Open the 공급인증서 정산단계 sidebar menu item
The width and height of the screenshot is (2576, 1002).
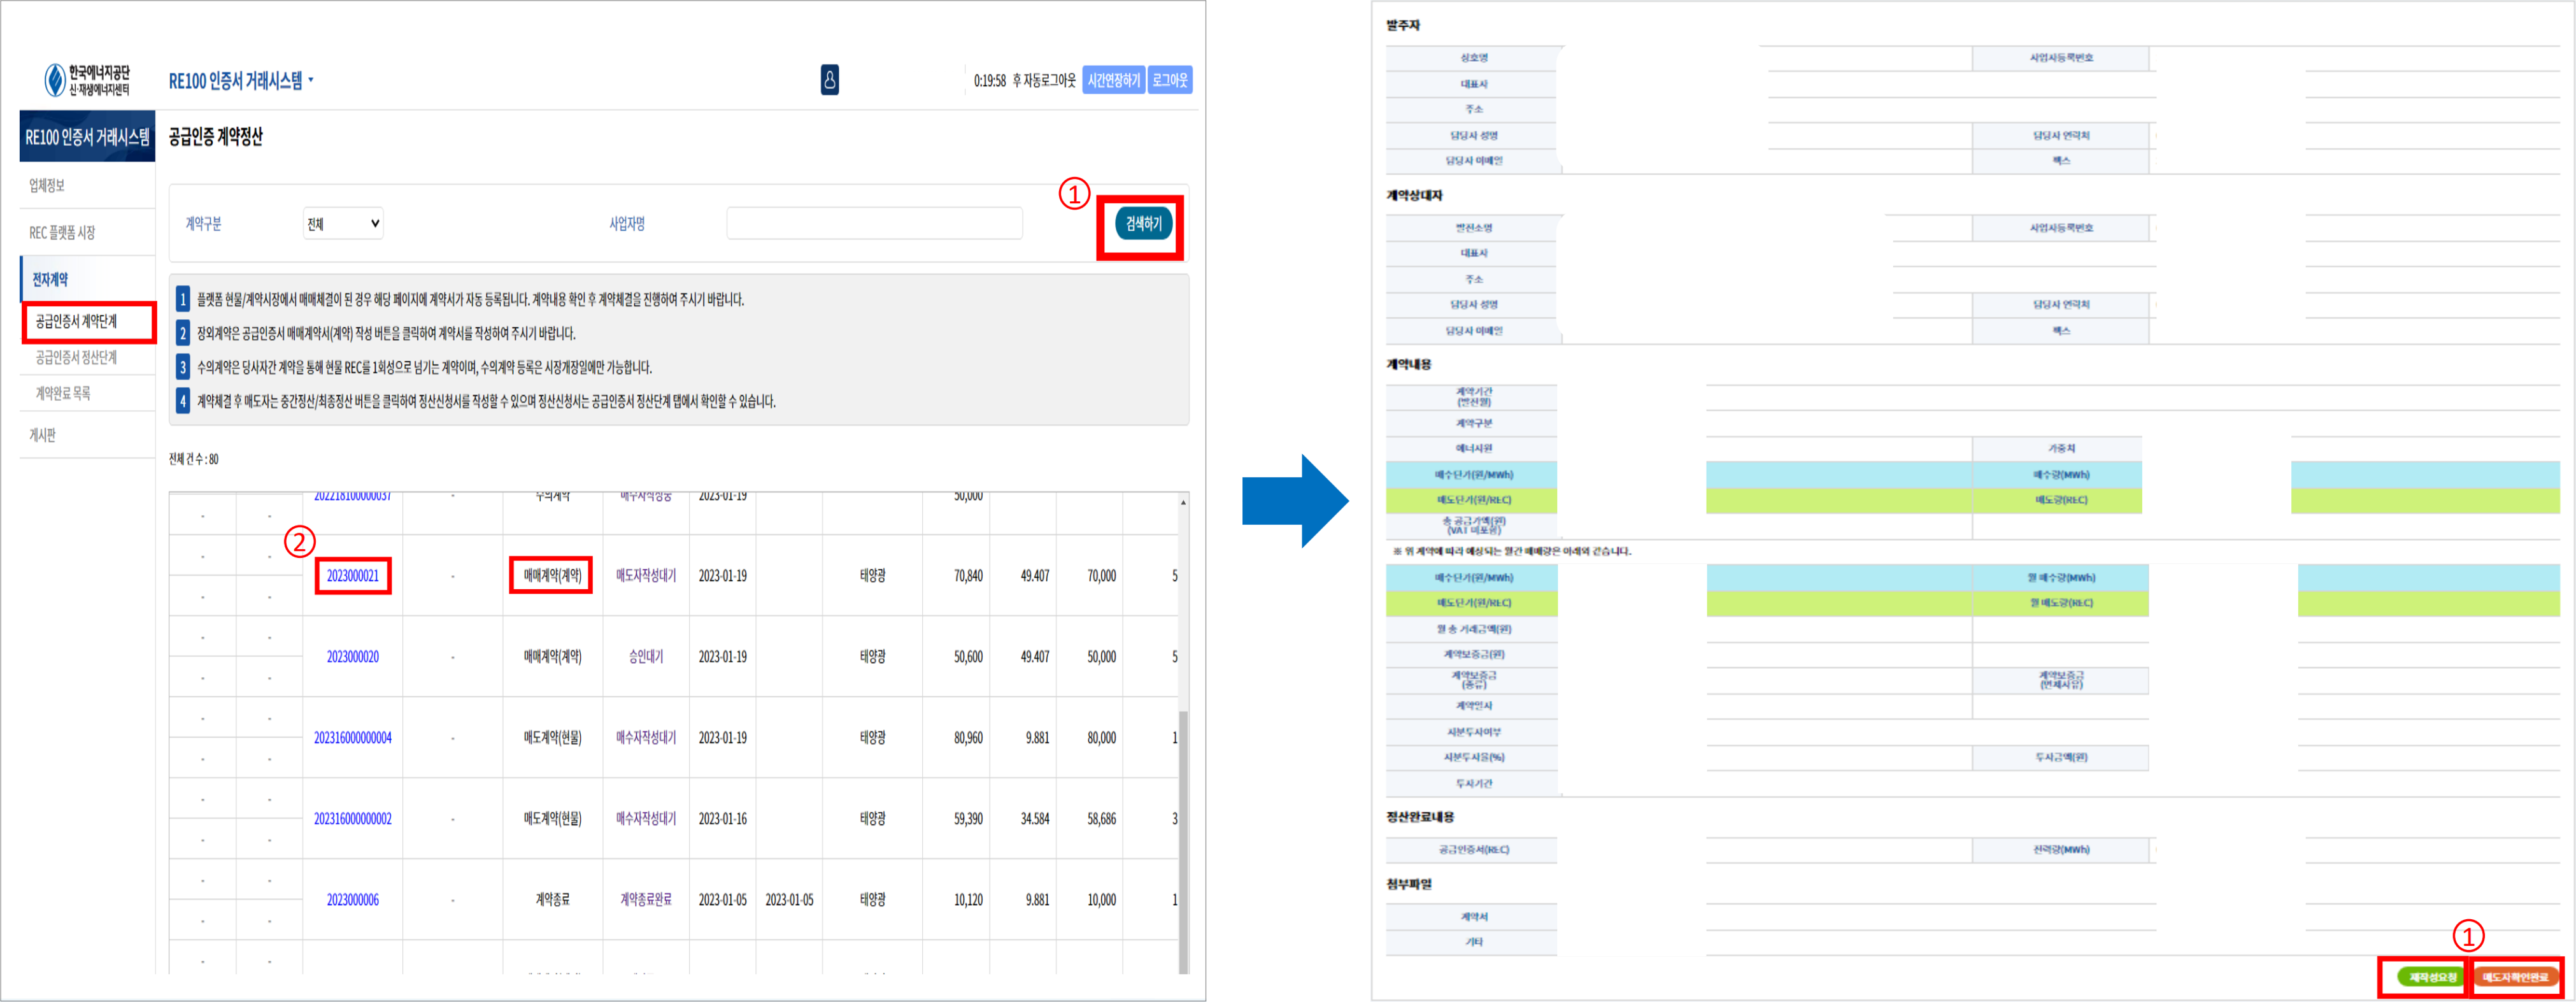pyautogui.click(x=77, y=358)
